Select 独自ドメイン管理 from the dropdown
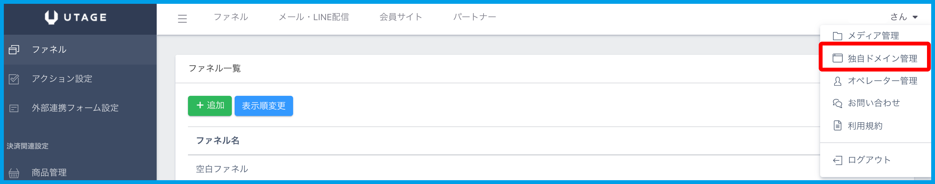This screenshot has height=184, width=935. (882, 58)
